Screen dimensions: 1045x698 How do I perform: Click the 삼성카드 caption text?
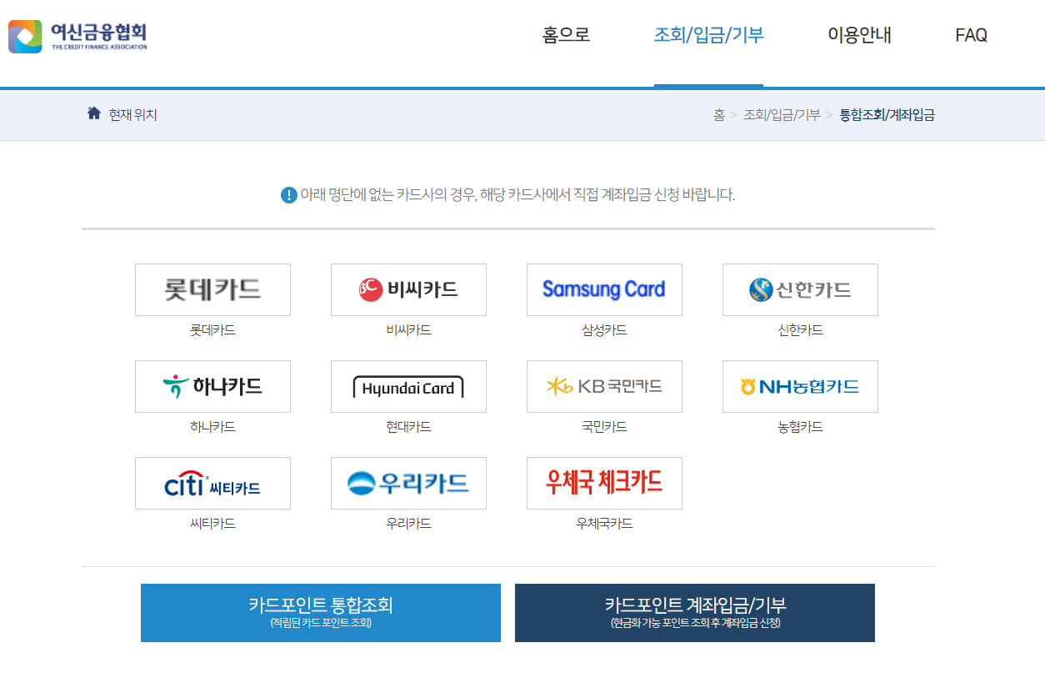pyautogui.click(x=604, y=330)
